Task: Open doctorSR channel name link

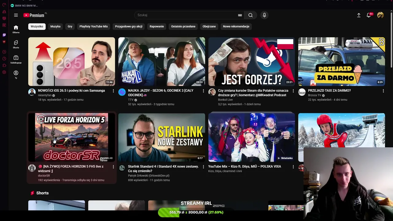Action: (x=44, y=176)
